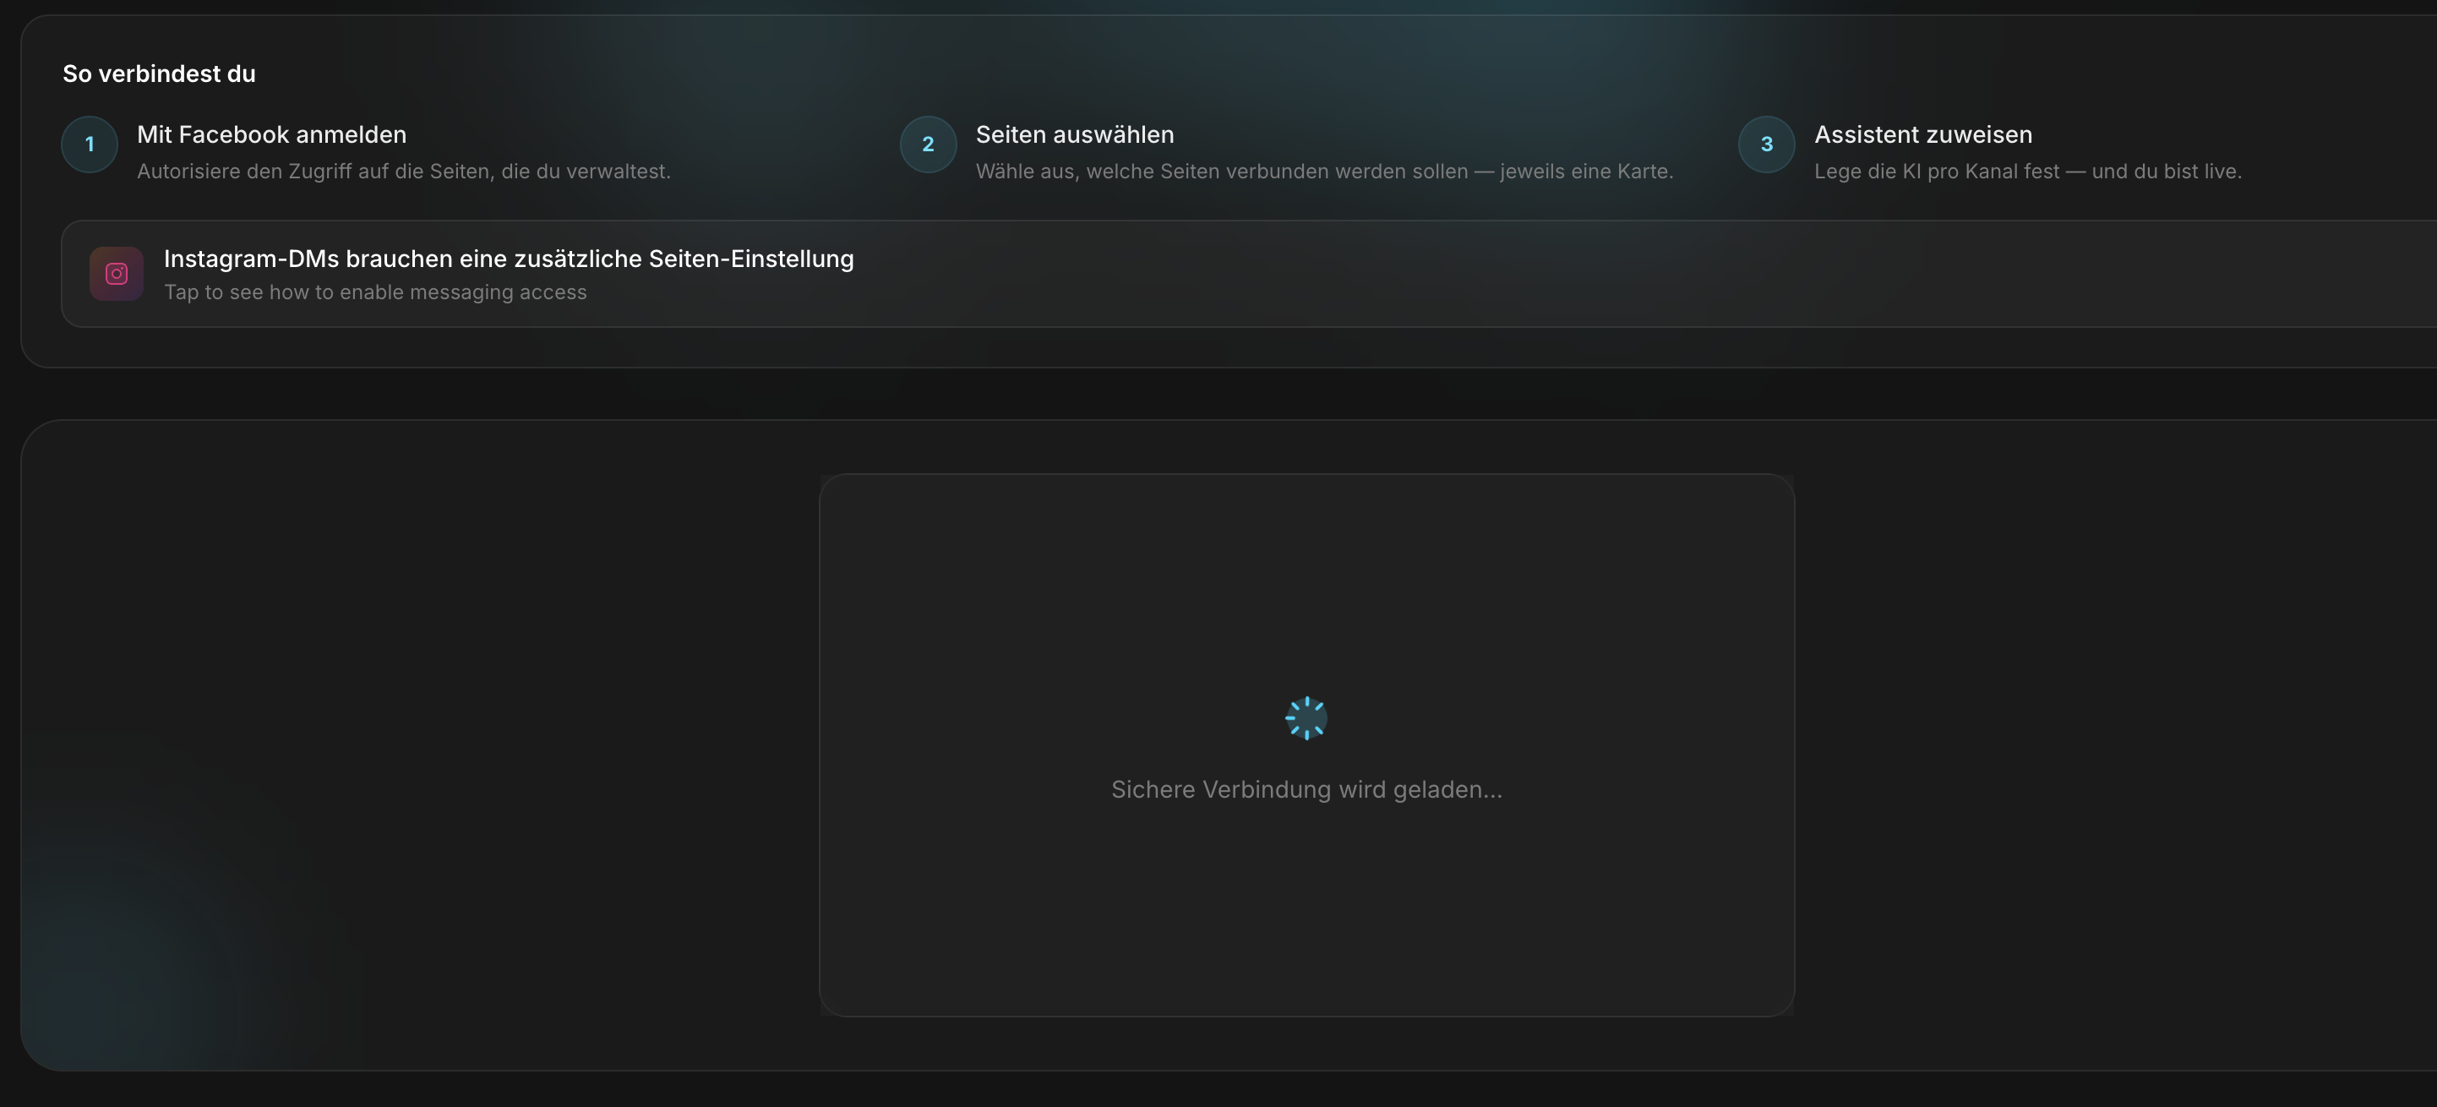Click the 'Seiten auswählen' step title
The width and height of the screenshot is (2437, 1107).
(1075, 134)
